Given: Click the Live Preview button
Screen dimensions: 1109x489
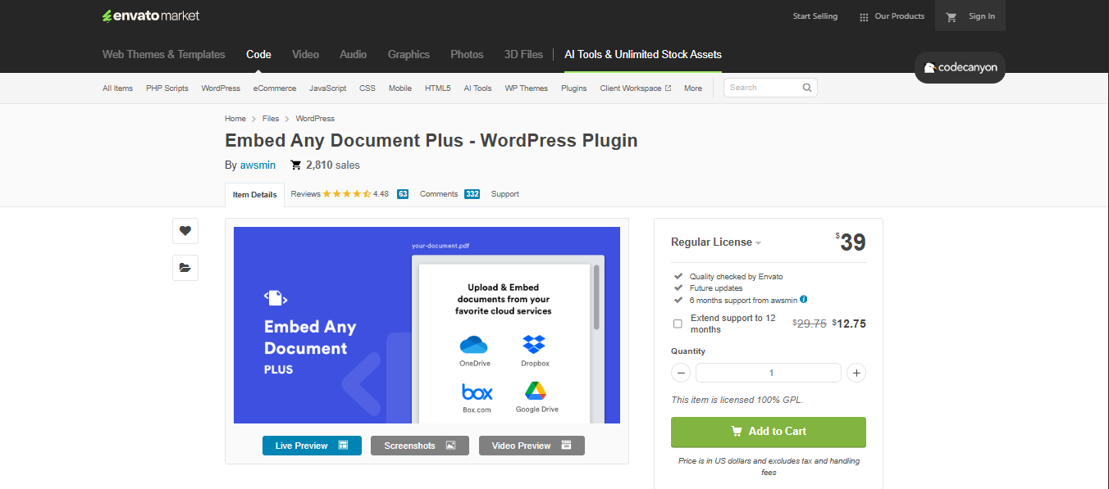Looking at the screenshot, I should (x=312, y=446).
